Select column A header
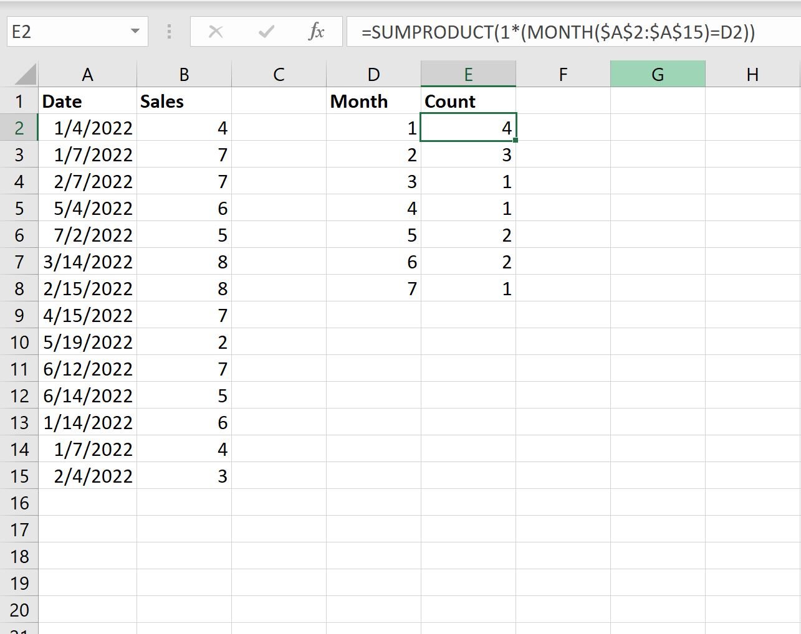This screenshot has width=801, height=634. (x=87, y=75)
